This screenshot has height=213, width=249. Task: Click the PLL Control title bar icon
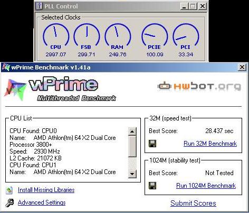[x=39, y=6]
